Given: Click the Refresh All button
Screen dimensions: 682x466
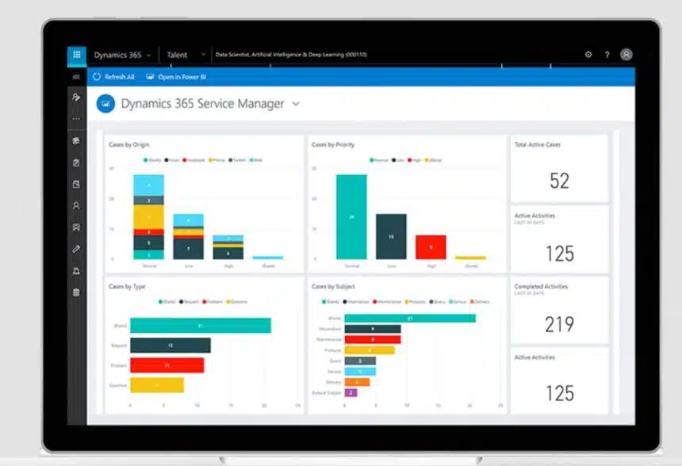Looking at the screenshot, I should coord(116,76).
